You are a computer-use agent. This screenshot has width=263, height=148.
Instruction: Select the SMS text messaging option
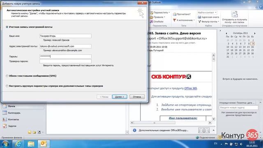click(7, 76)
